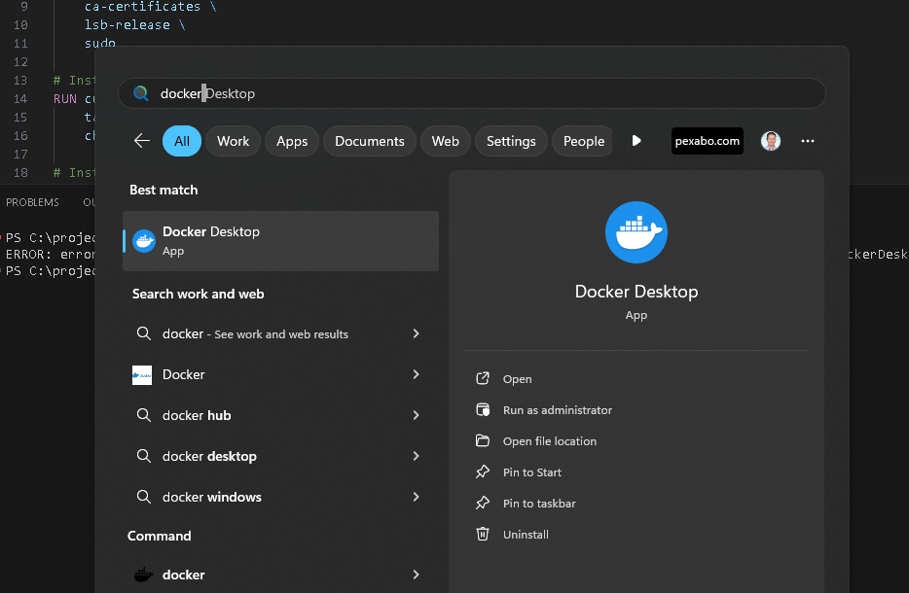This screenshot has width=909, height=593.
Task: Choose Pin to Start
Action: click(532, 471)
